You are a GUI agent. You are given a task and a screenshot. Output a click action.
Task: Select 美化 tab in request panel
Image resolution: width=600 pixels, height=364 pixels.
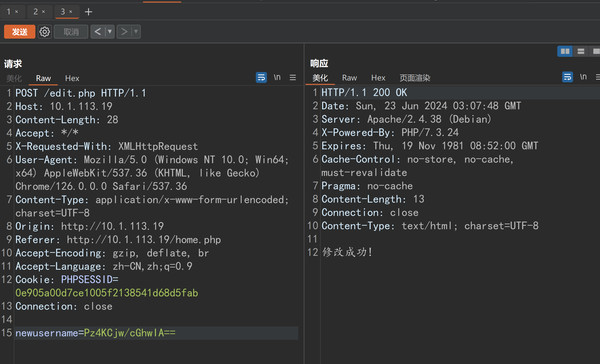14,78
